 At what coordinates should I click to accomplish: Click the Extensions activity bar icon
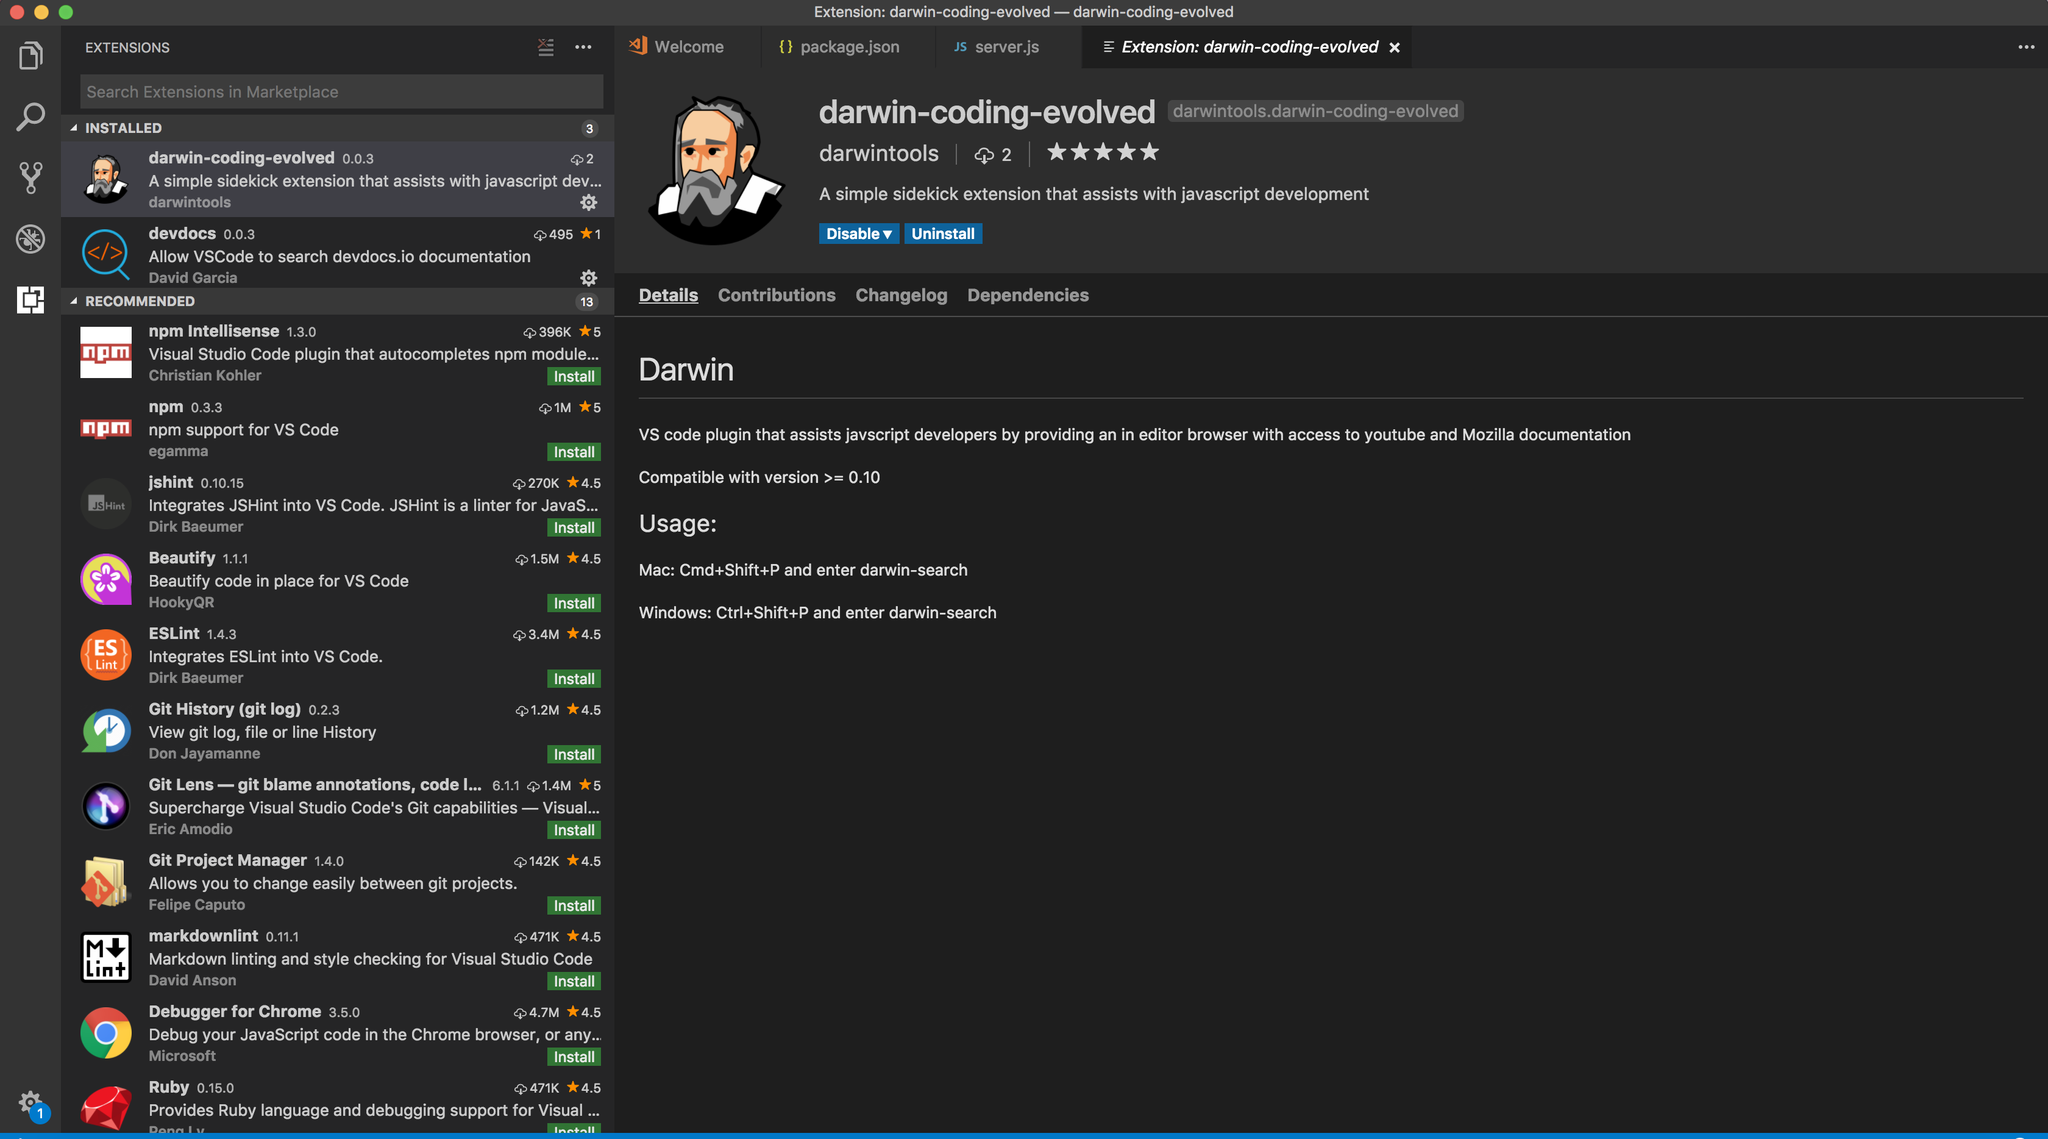coord(30,300)
